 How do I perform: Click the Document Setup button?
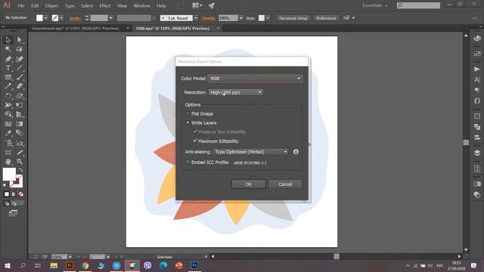293,18
